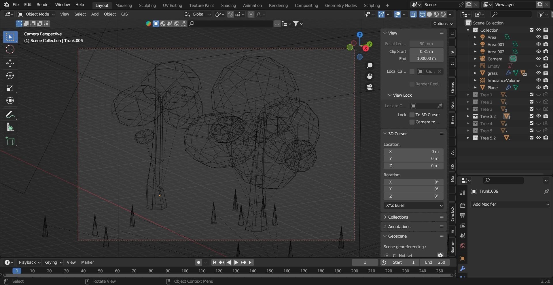The height and width of the screenshot is (285, 553).
Task: Click the Clip End value field
Action: click(426, 58)
